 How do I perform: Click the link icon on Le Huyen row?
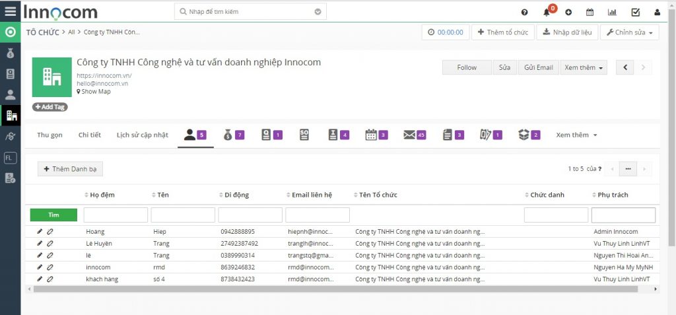50,244
